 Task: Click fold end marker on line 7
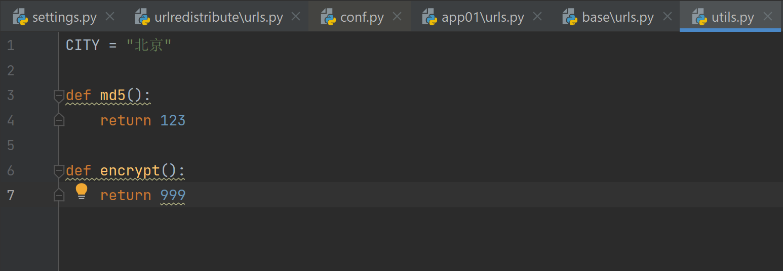59,195
